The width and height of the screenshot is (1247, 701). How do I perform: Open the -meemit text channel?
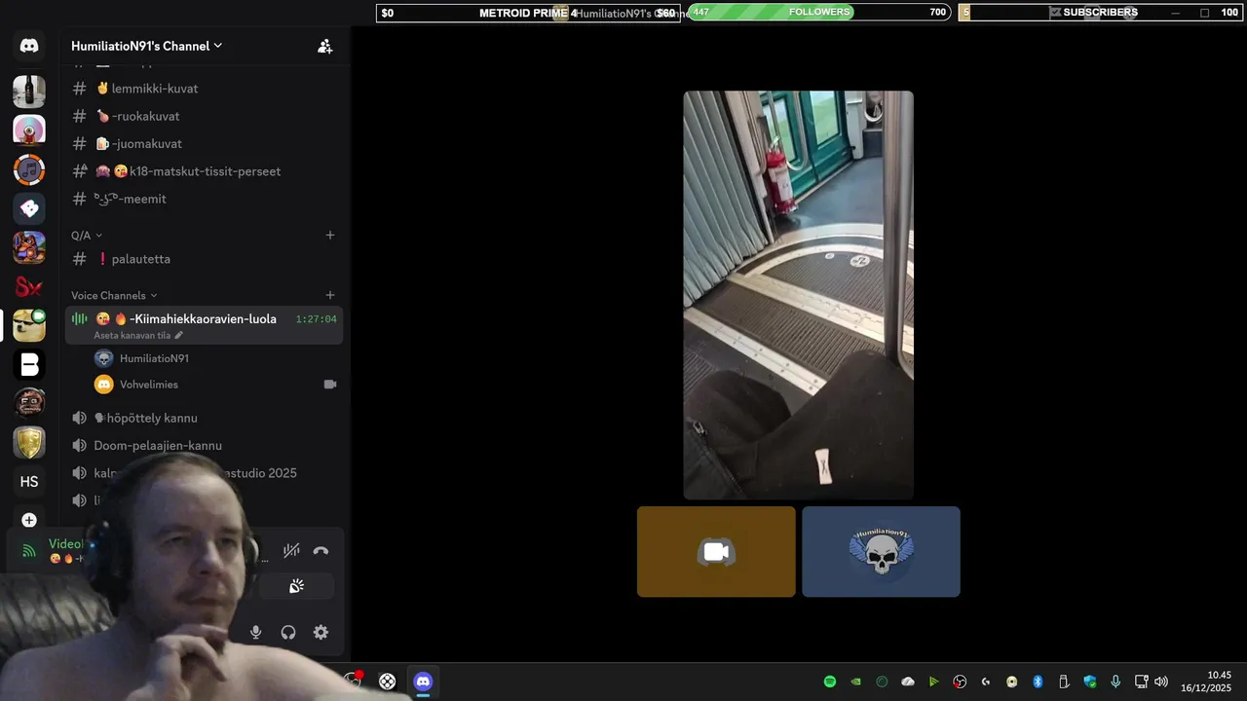203,199
